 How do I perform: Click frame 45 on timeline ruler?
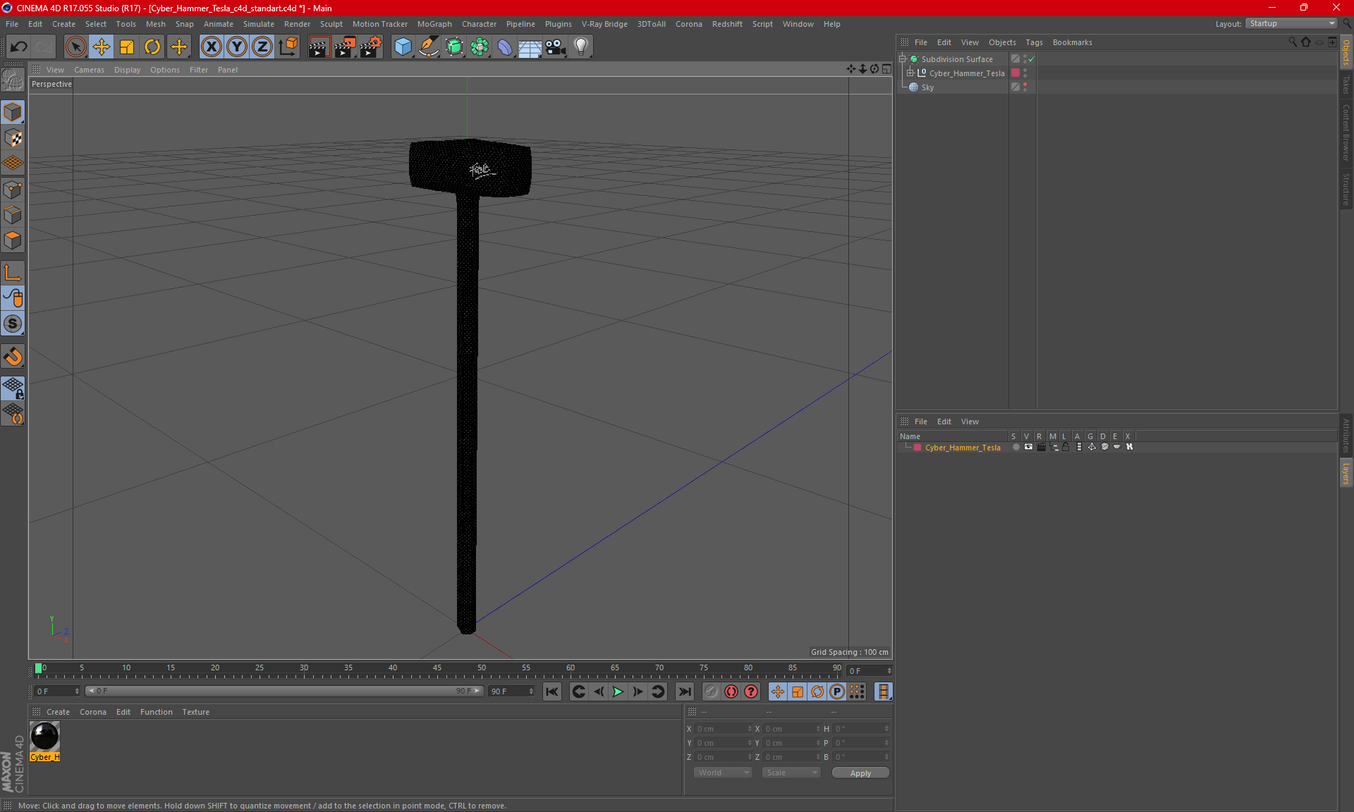437,668
